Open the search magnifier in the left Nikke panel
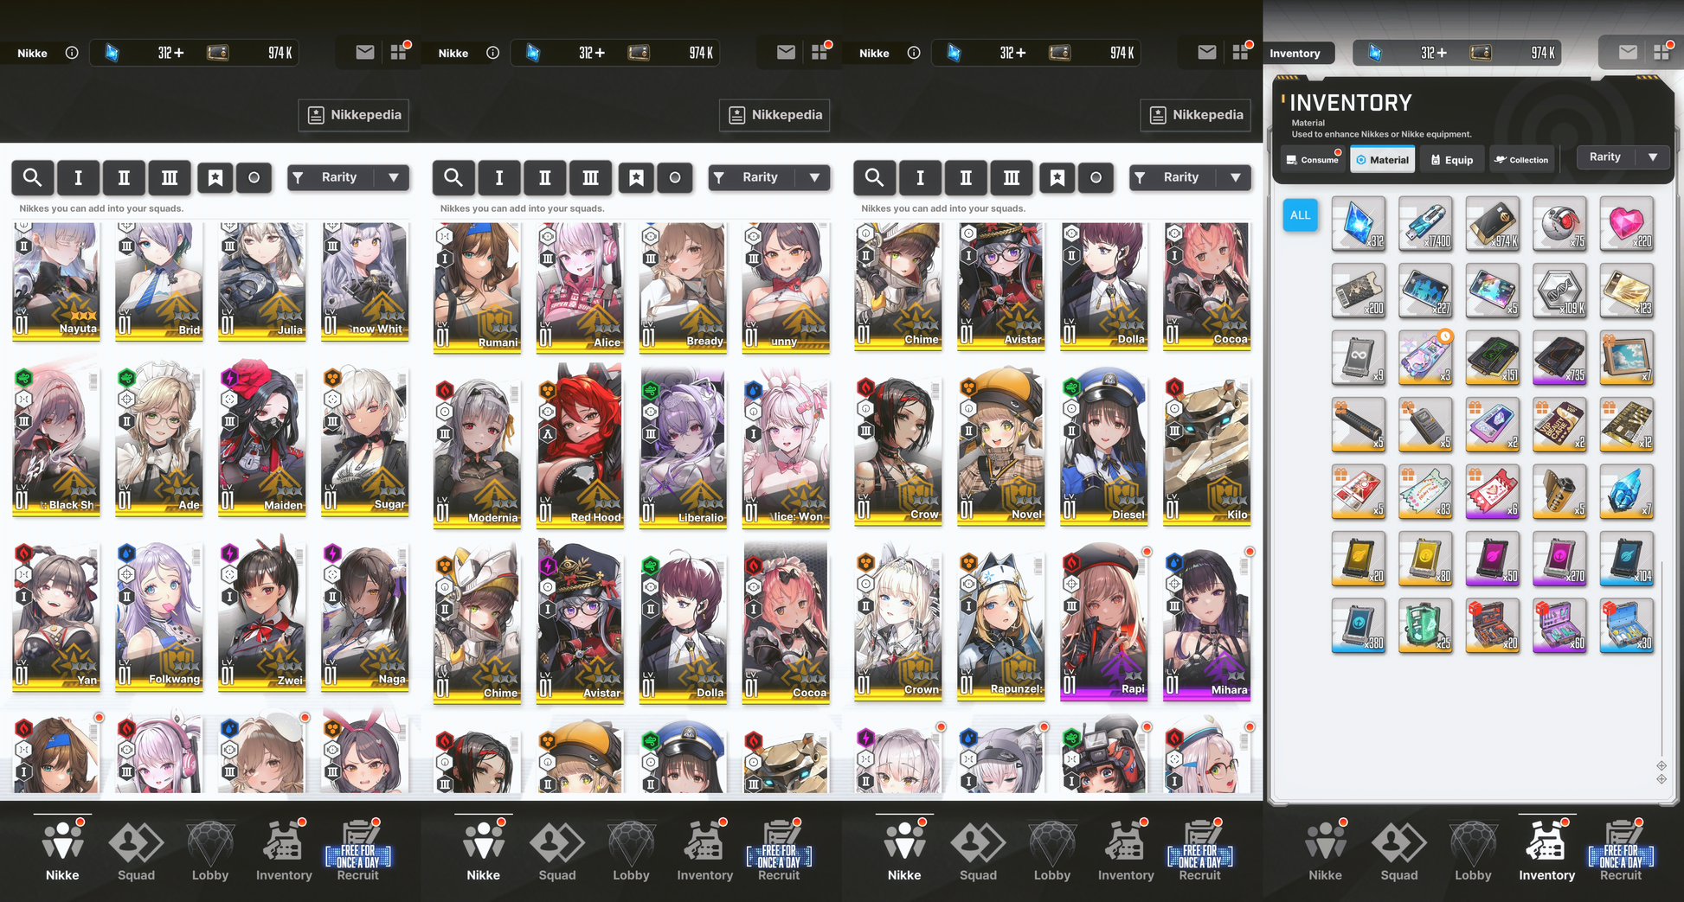1684x902 pixels. point(32,177)
